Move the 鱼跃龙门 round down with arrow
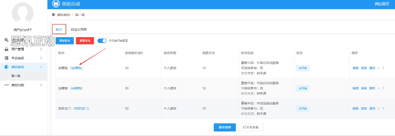Image resolution: width=395 pixels, height=136 pixels. [379, 109]
